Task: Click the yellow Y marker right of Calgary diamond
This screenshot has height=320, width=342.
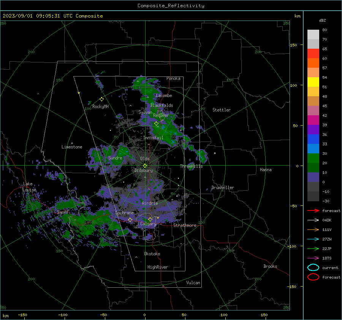Action: point(158,218)
